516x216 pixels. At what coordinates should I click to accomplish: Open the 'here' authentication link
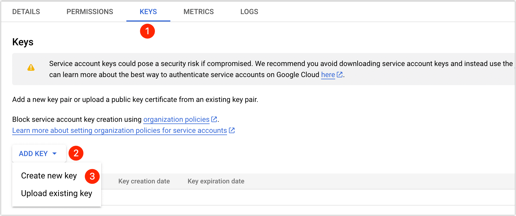(x=328, y=75)
